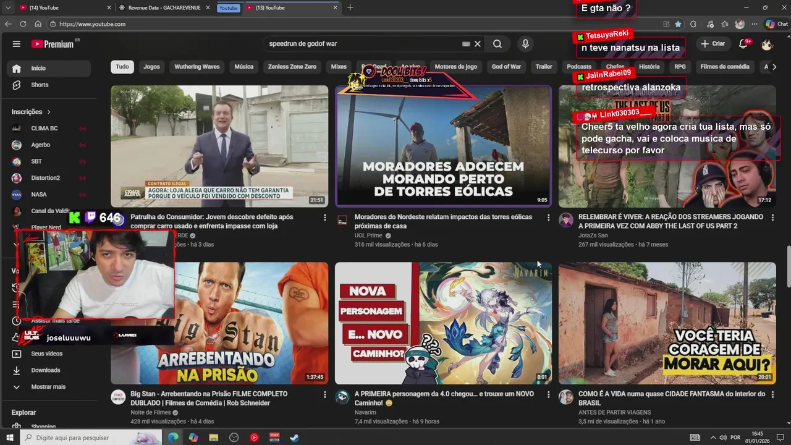The image size is (791, 445).
Task: Clear the search box with X
Action: 478,44
